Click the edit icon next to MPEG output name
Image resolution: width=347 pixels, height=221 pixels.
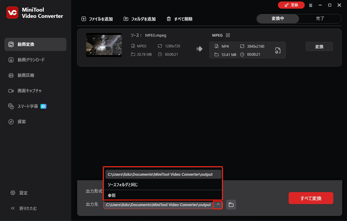coord(228,35)
